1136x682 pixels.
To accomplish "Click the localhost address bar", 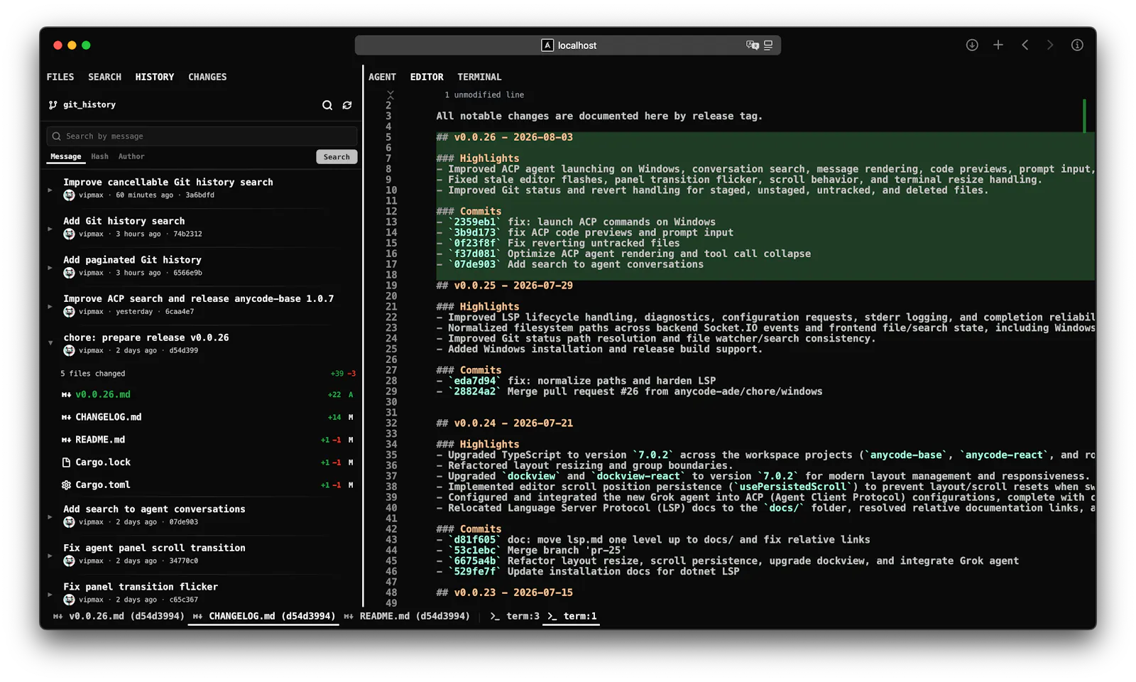I will point(568,45).
